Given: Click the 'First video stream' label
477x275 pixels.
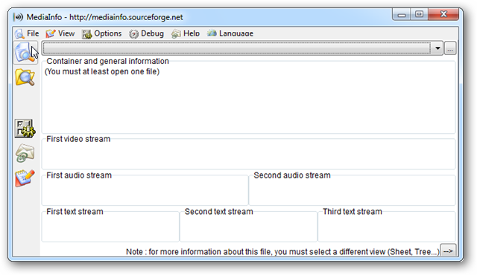Looking at the screenshot, I should (x=78, y=139).
